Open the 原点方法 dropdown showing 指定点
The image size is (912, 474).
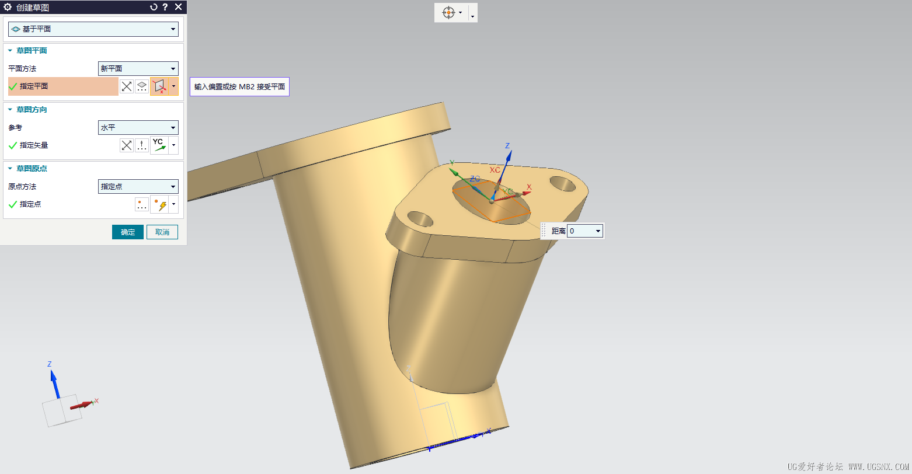(x=174, y=186)
